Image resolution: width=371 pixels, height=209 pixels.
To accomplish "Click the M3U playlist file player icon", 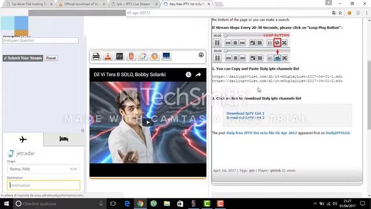I will 96,56.
